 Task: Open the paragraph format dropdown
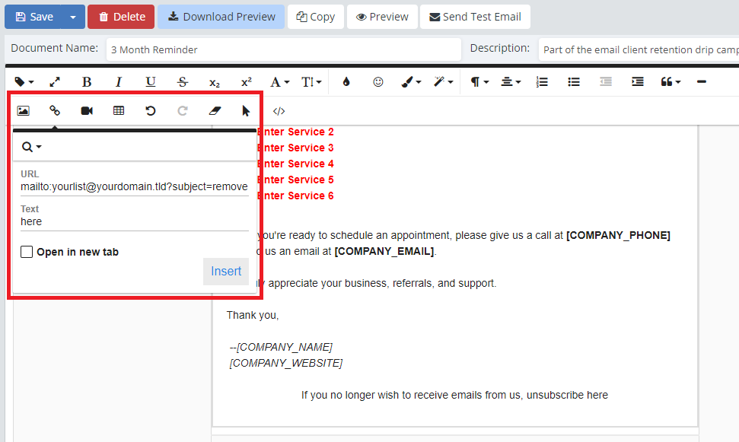480,82
